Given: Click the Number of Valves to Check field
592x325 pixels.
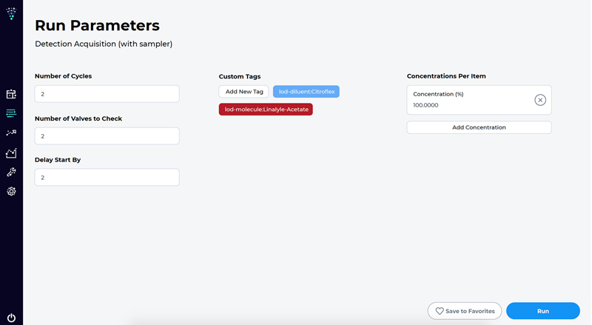Looking at the screenshot, I should click(107, 136).
